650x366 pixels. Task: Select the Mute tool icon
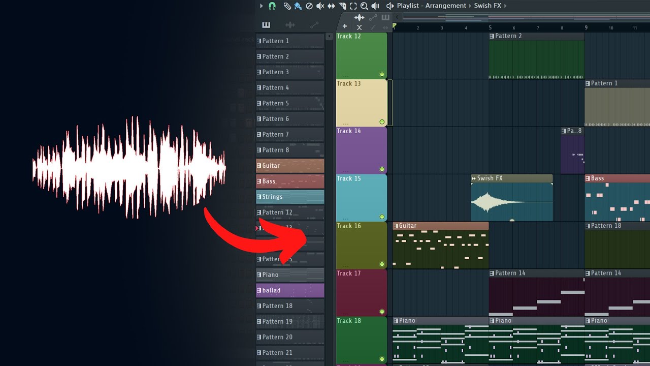[320, 6]
